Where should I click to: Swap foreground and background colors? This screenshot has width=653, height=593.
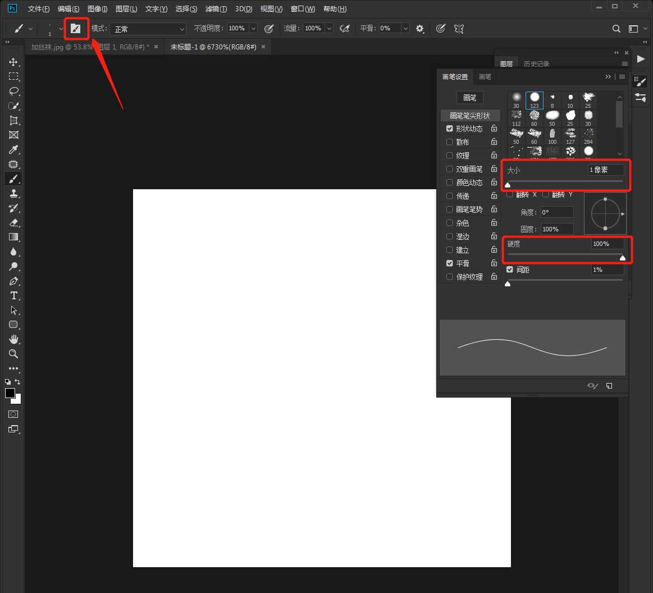17,381
